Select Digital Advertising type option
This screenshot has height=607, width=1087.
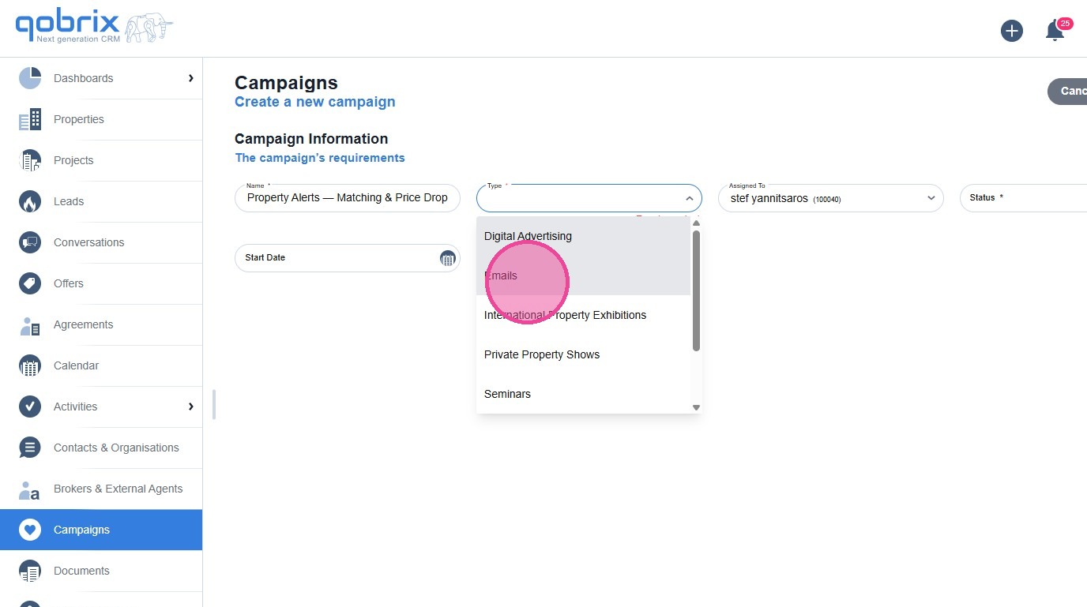[x=584, y=236]
